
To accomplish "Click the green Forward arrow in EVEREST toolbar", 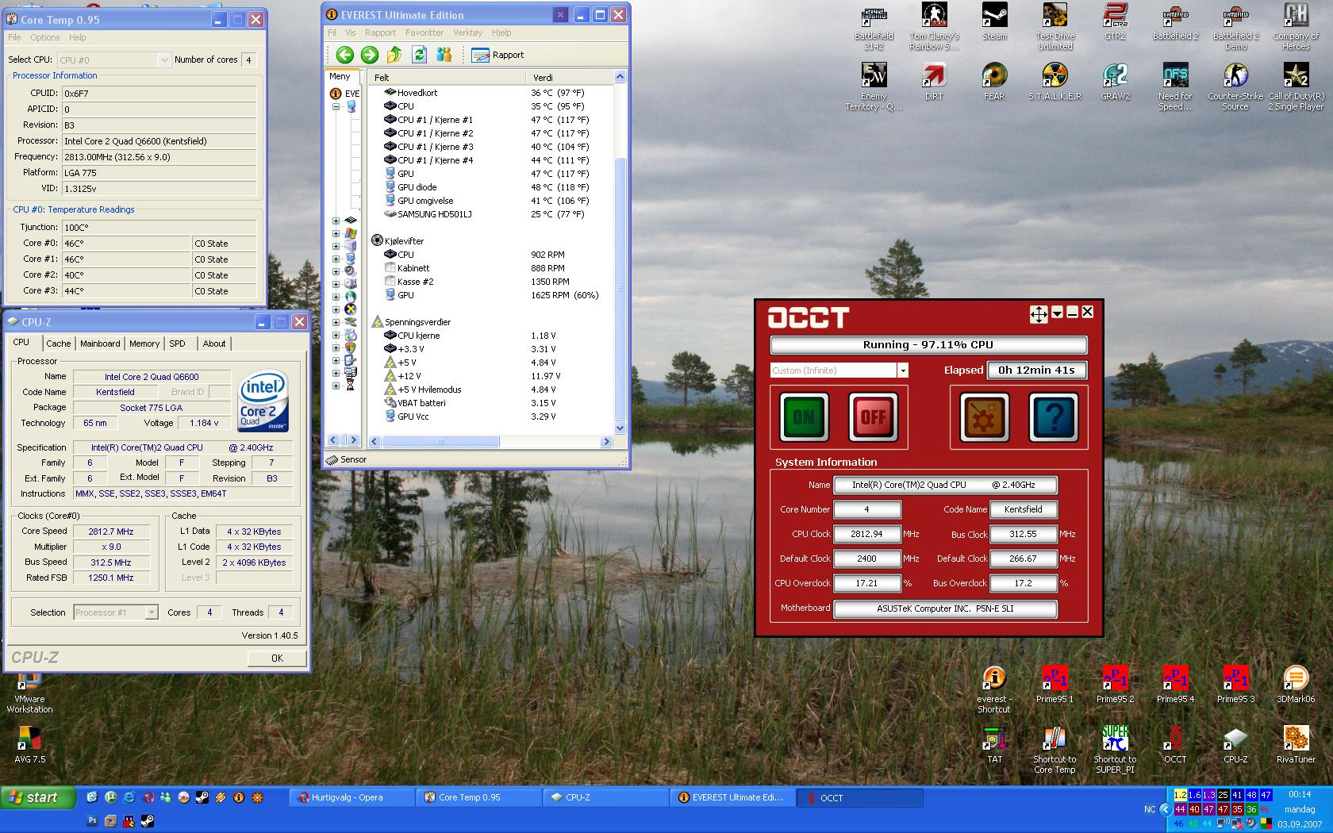I will pyautogui.click(x=370, y=55).
